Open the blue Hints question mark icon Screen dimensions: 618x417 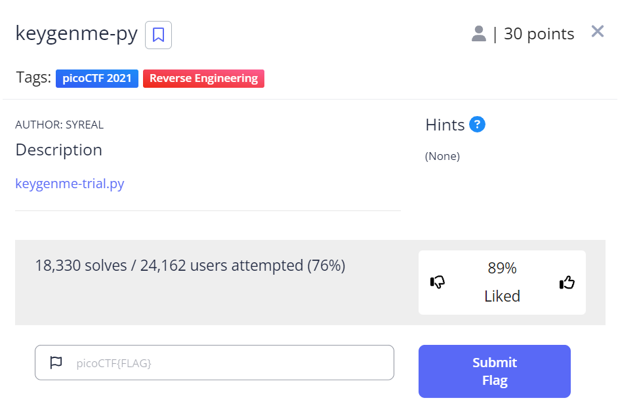(478, 124)
